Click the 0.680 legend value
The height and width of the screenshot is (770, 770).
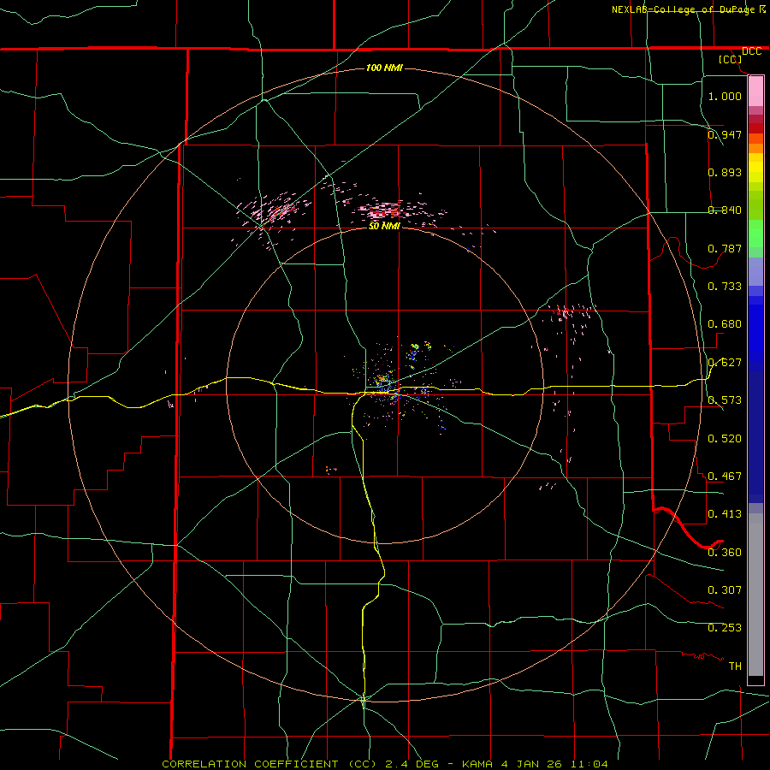(725, 323)
